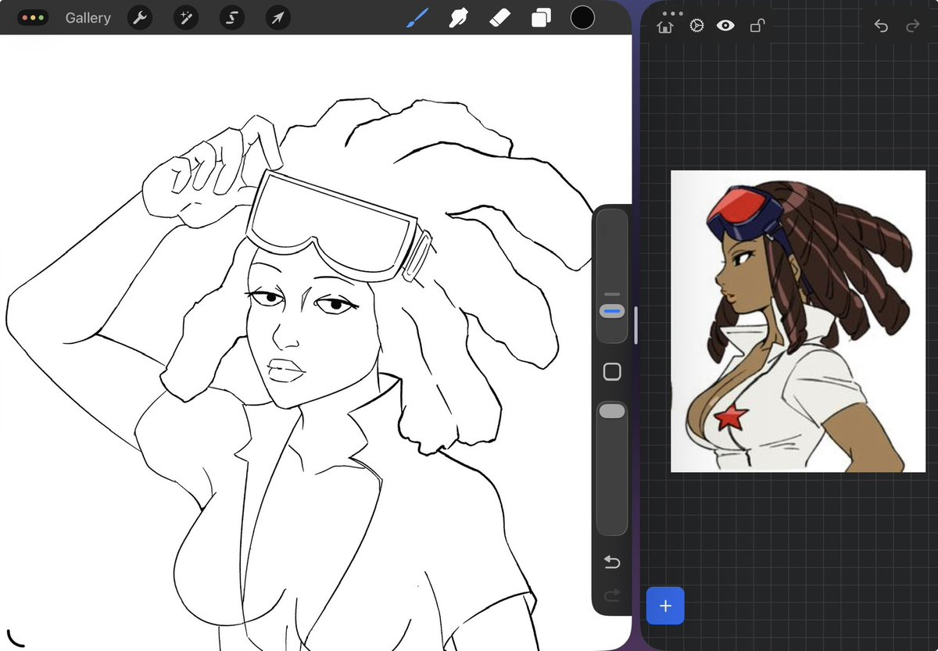Click undo arrow in reference app
Screen dimensions: 938x651
(x=881, y=27)
